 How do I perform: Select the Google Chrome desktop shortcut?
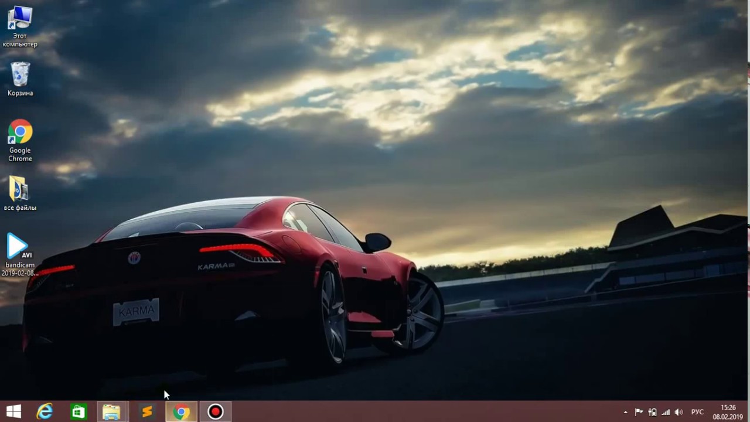tap(20, 141)
